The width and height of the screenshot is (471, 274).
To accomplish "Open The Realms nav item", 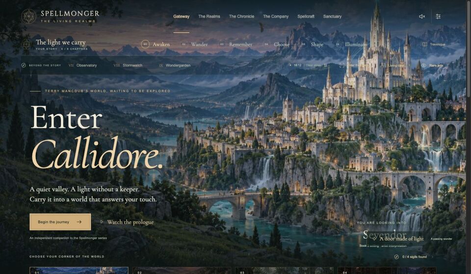I will [209, 17].
